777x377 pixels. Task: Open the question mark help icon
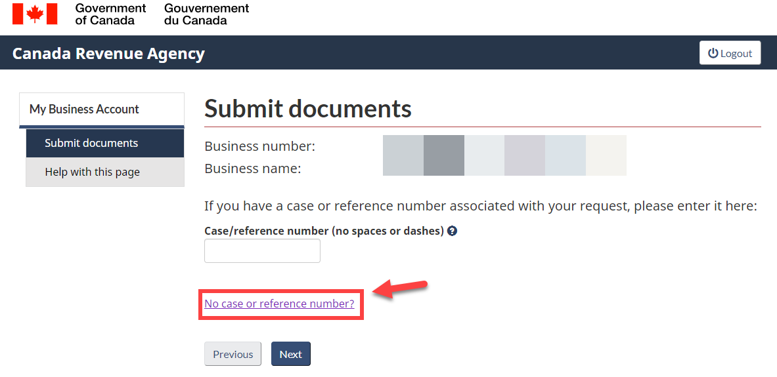click(x=452, y=231)
